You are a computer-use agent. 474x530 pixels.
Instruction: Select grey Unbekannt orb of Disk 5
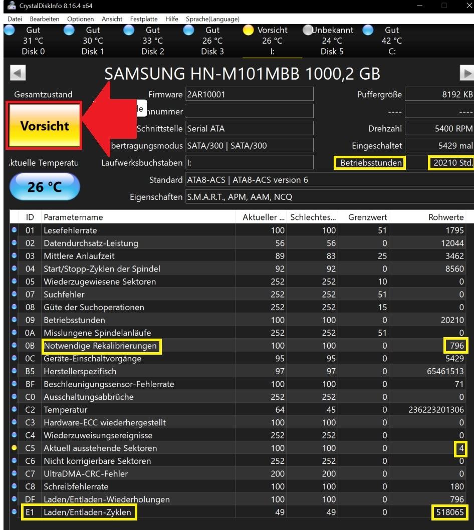tap(308, 30)
